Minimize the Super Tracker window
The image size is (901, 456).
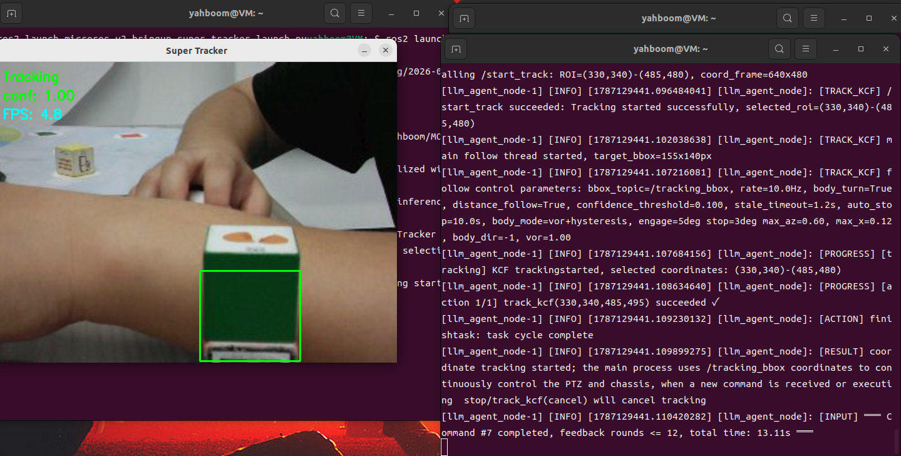click(364, 50)
